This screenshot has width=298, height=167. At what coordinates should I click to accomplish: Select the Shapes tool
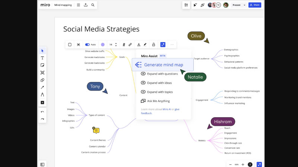click(42, 80)
